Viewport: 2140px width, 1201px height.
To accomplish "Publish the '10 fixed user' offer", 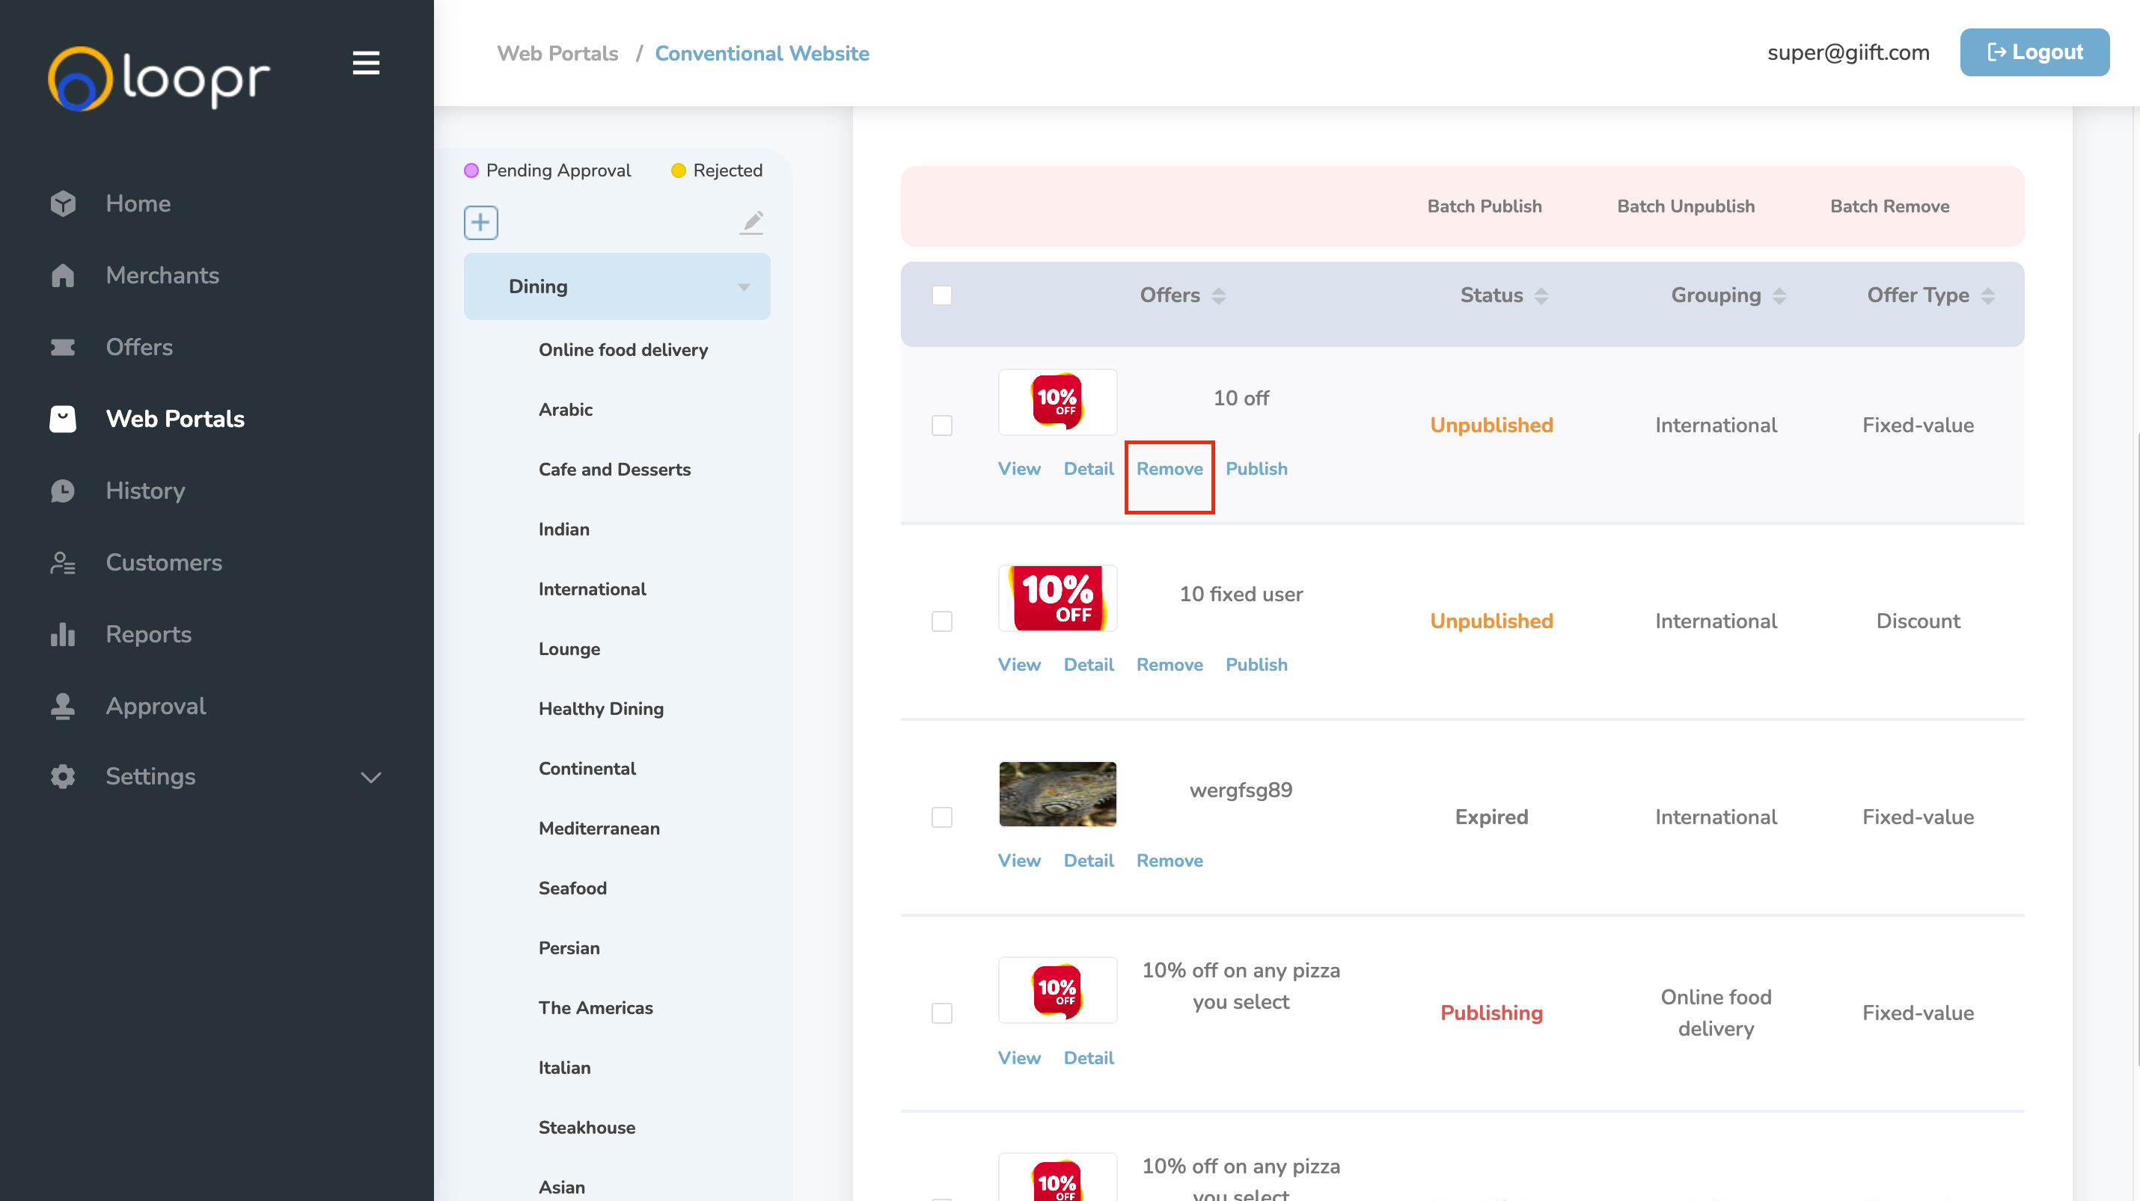I will [1256, 664].
